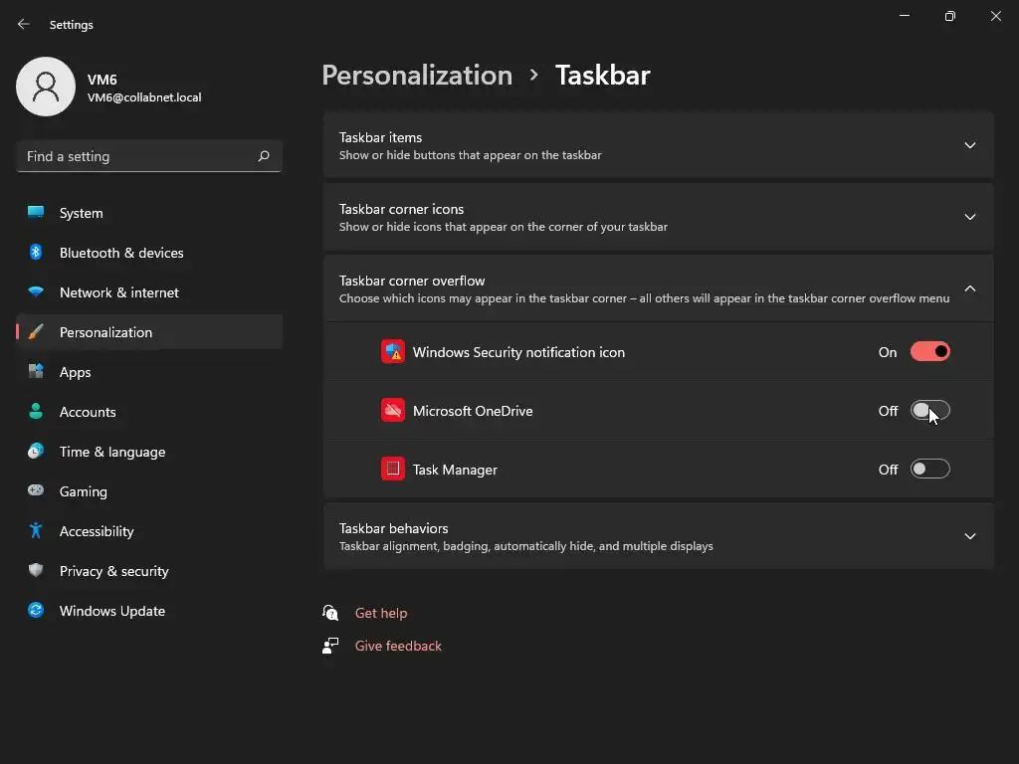Image resolution: width=1019 pixels, height=764 pixels.
Task: Click the search magnifier icon
Action: click(x=264, y=156)
